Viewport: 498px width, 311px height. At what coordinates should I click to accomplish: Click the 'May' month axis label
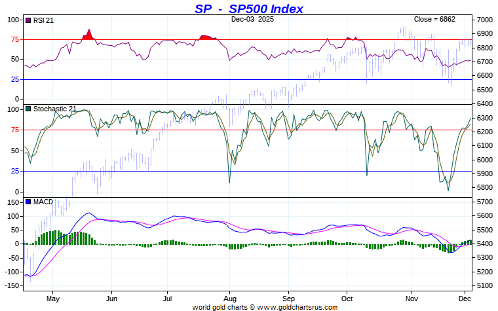click(52, 299)
